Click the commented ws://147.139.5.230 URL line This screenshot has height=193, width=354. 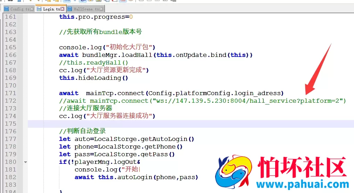coord(202,101)
